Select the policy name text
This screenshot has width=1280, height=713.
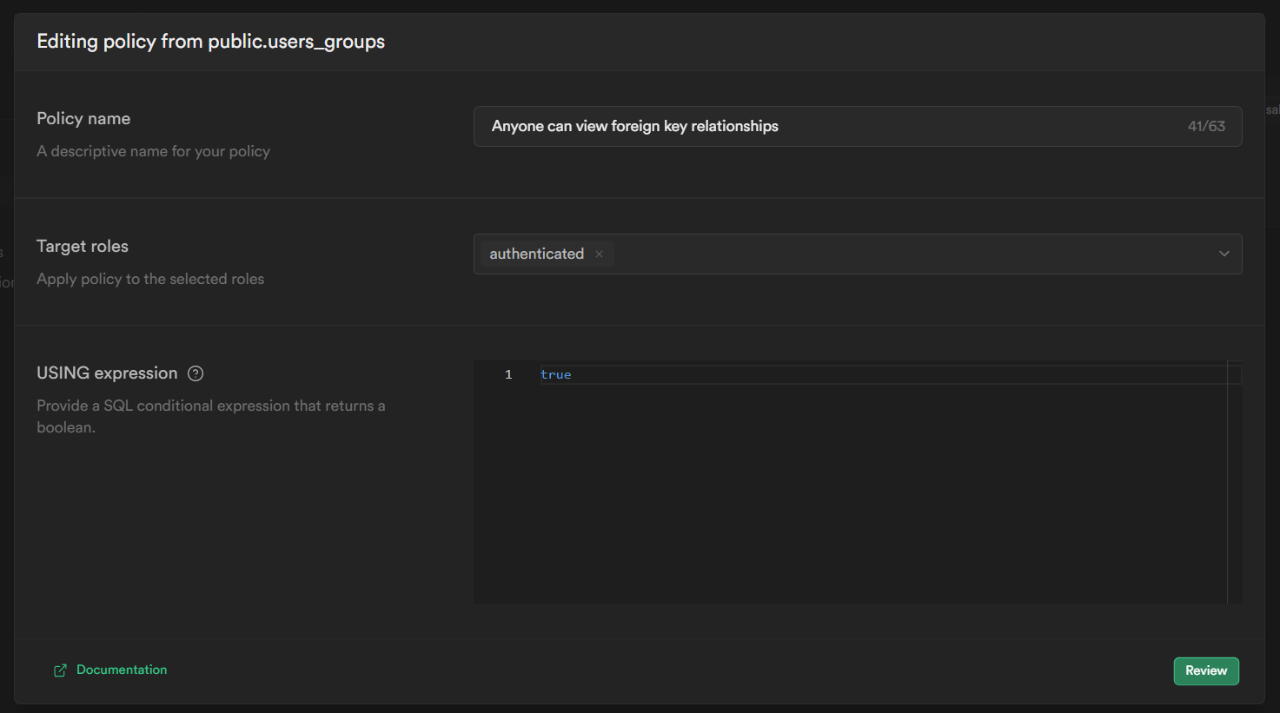634,126
